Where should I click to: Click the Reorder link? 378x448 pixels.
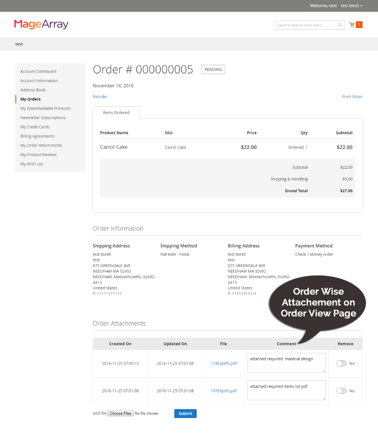point(100,96)
